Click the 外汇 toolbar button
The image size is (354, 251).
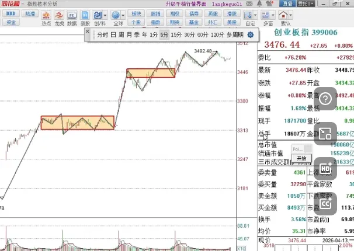tap(213, 22)
